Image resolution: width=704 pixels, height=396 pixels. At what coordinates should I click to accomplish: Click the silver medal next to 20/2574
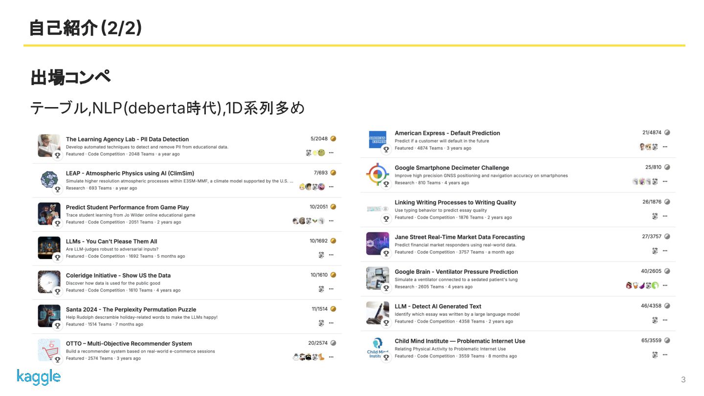tap(333, 343)
